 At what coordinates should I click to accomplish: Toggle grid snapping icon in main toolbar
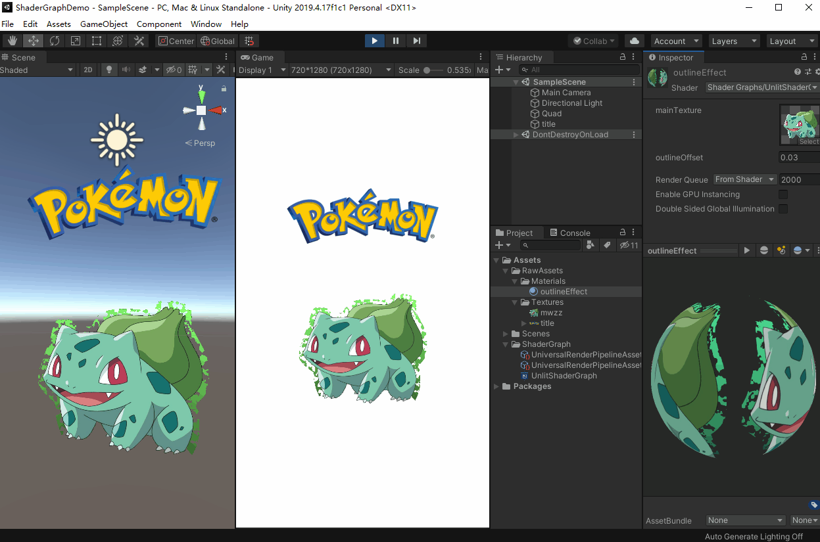[x=249, y=41]
